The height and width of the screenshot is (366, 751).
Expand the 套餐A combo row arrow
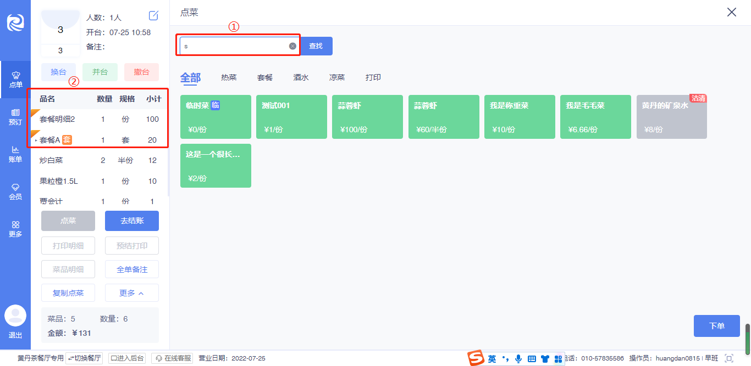click(36, 140)
